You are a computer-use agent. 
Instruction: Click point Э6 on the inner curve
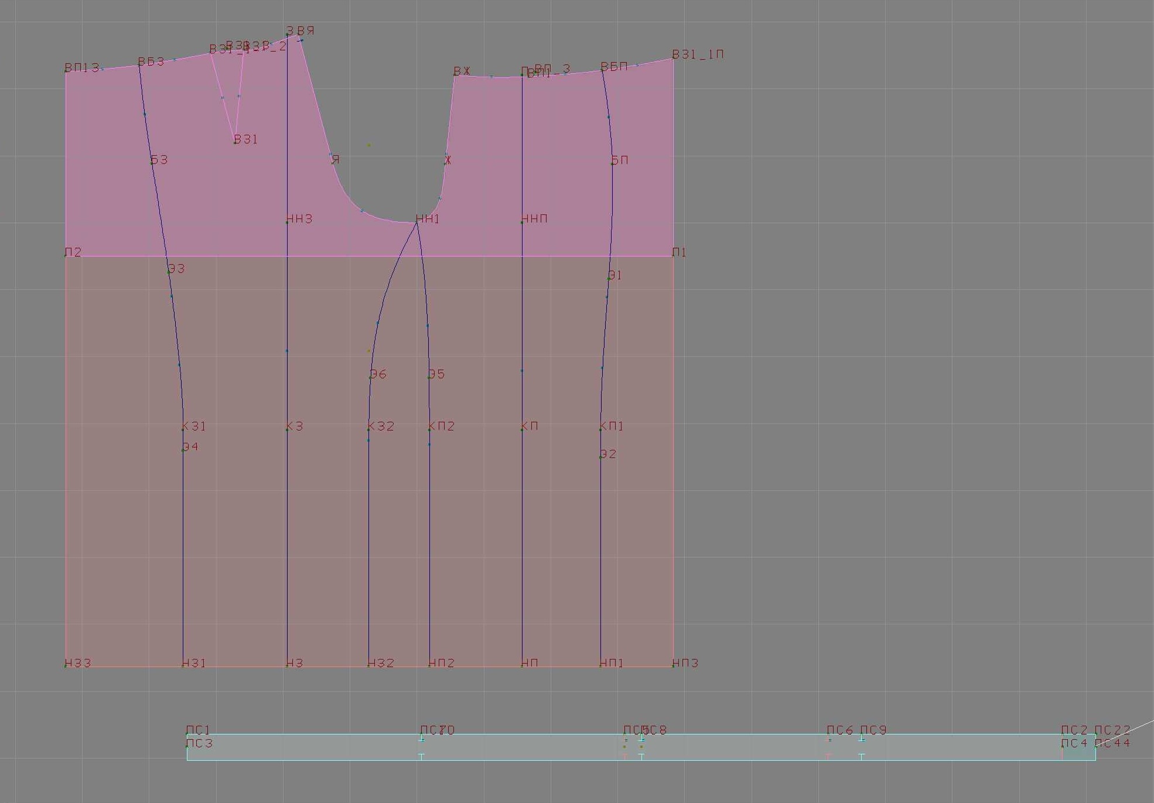(370, 378)
